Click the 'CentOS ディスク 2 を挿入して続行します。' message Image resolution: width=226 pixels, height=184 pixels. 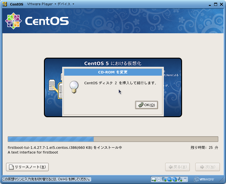[x=120, y=83]
